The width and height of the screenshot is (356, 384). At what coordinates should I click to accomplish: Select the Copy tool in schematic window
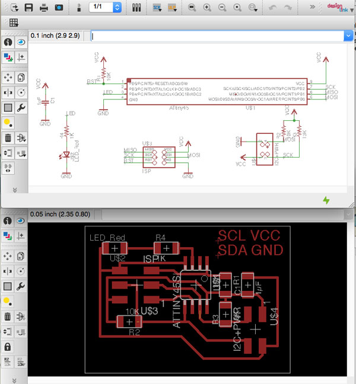(21, 78)
